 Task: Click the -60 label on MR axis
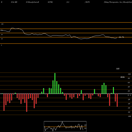(129, 108)
